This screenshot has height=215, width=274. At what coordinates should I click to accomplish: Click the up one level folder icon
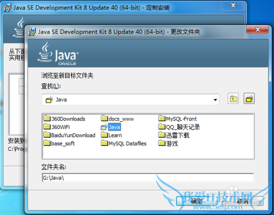233,99
